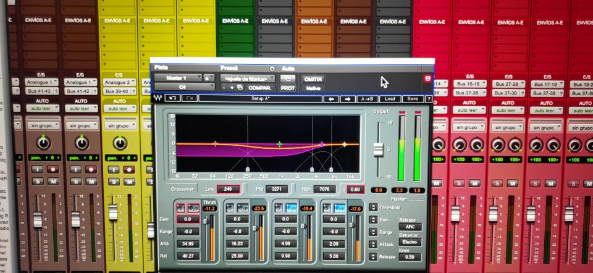The height and width of the screenshot is (273, 593).
Task: Solo the yellow Analogue 2 channel
Action: pos(114,182)
